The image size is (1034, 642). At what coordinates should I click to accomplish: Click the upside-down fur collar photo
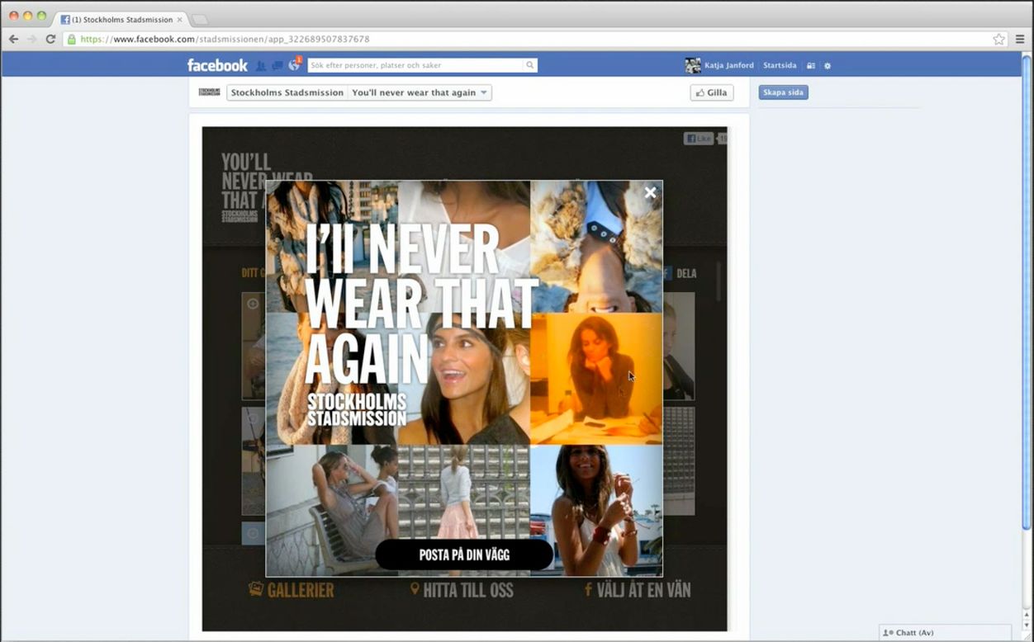pyautogui.click(x=596, y=247)
